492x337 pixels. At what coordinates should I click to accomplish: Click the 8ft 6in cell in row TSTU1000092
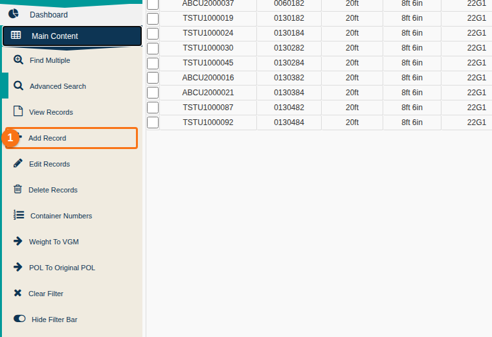412,122
